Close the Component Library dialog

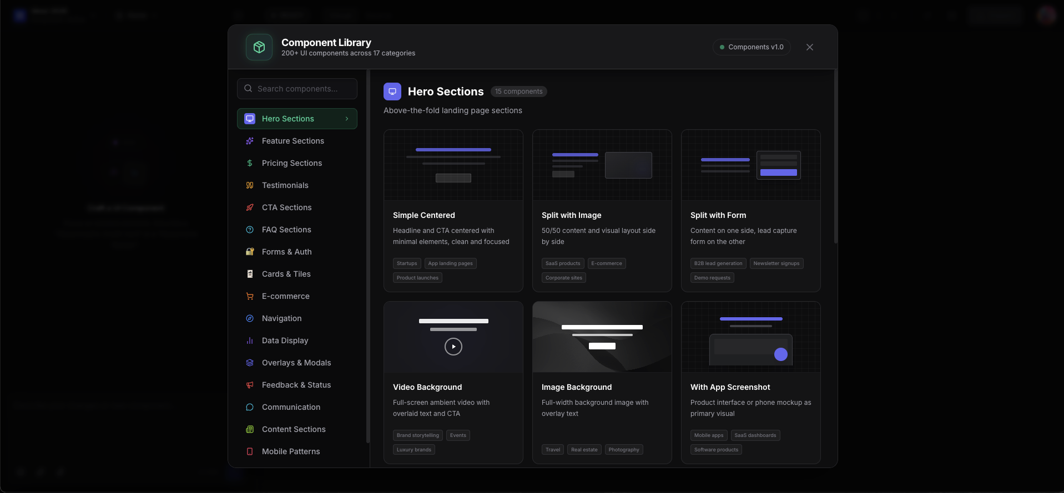pos(810,47)
